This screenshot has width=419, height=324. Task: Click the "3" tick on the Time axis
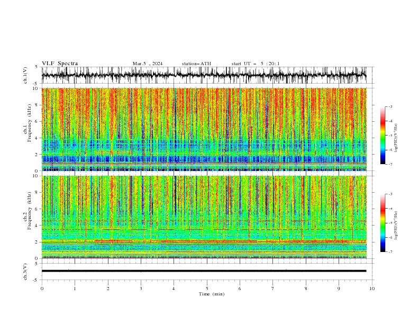click(141, 289)
